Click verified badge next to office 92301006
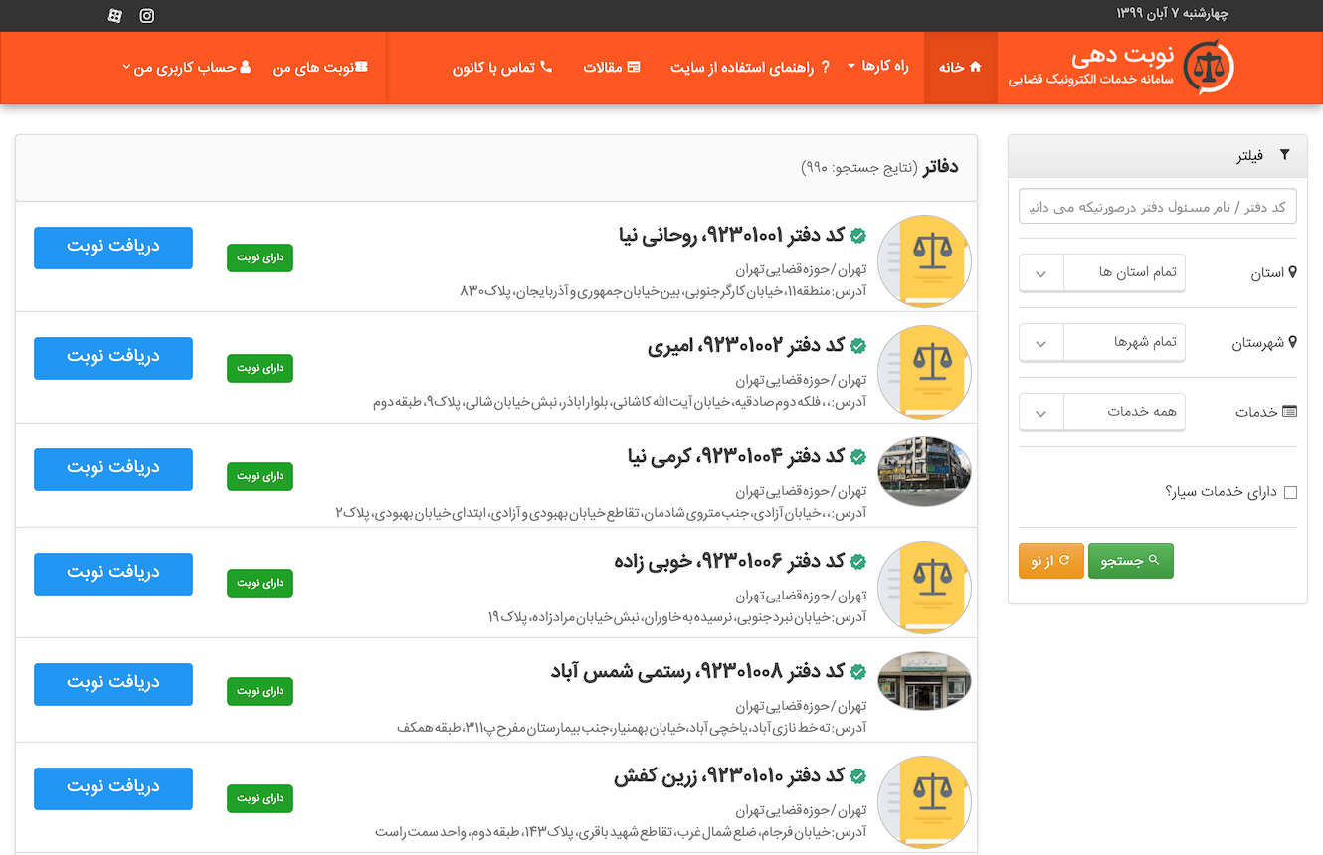Image resolution: width=1323 pixels, height=855 pixels. point(857,562)
